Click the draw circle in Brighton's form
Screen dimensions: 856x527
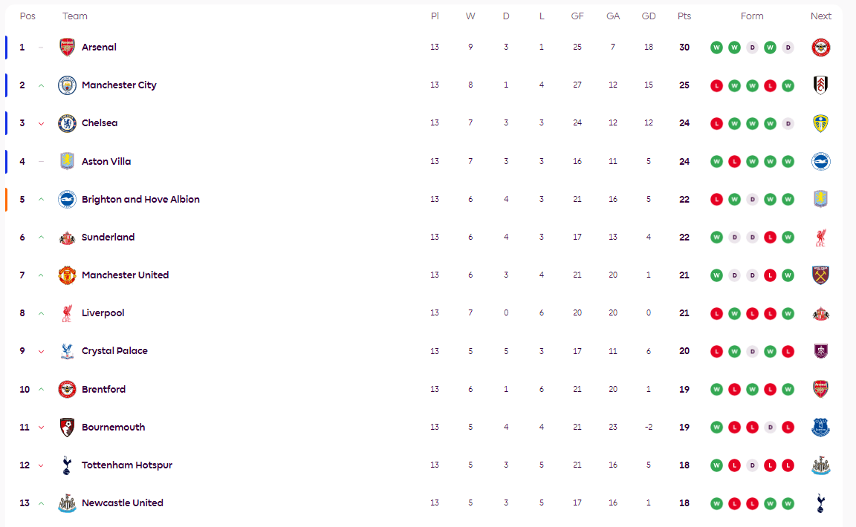tap(752, 200)
